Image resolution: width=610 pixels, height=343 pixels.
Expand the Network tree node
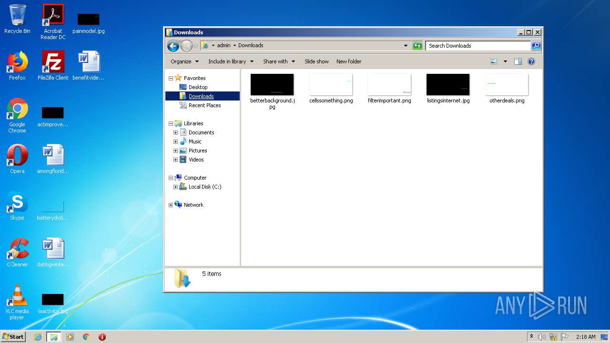coord(171,205)
